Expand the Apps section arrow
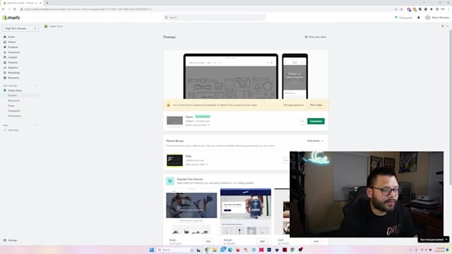This screenshot has height=254, width=452. 37,125
